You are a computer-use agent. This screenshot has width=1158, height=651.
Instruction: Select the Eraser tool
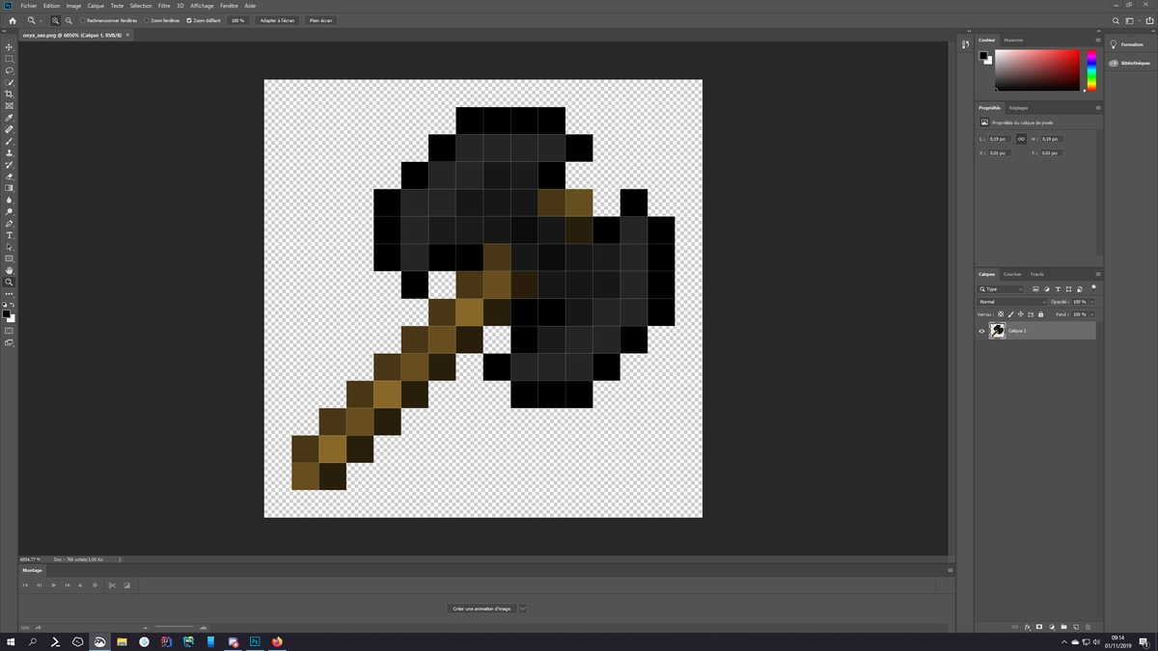pyautogui.click(x=10, y=176)
